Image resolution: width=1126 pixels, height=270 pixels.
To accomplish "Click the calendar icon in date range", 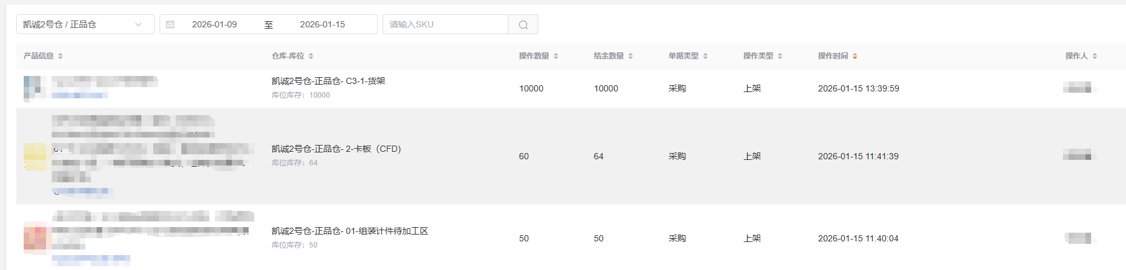I will click(x=170, y=25).
